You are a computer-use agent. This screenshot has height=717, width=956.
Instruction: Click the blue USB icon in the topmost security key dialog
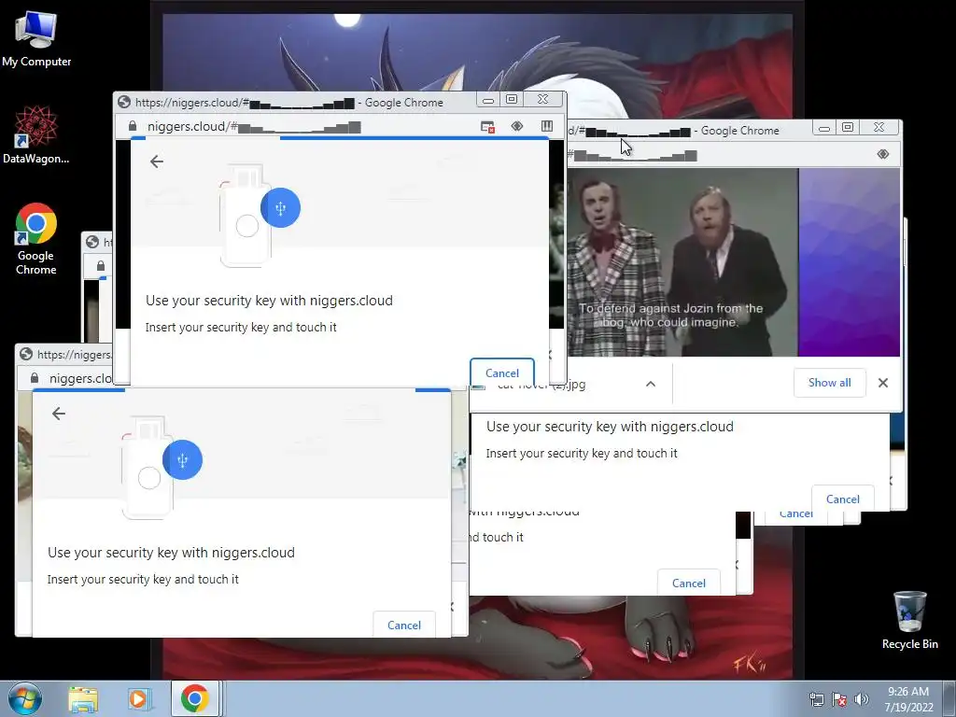280,208
